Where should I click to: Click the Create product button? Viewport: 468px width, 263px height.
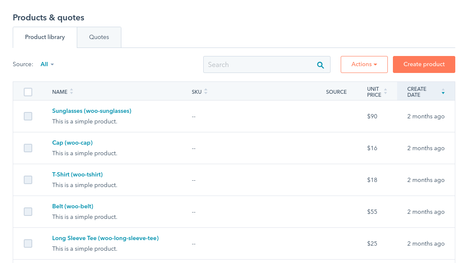[424, 64]
